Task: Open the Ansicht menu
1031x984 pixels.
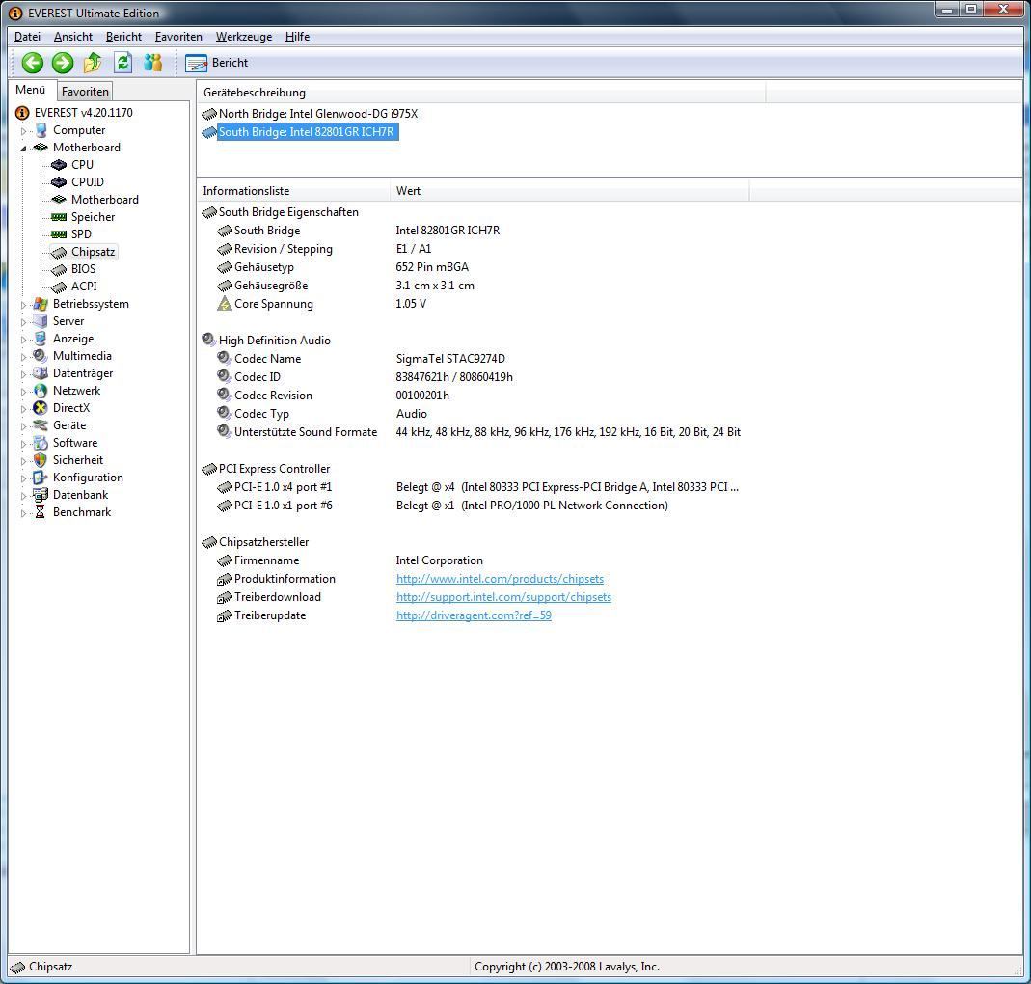Action: tap(73, 37)
